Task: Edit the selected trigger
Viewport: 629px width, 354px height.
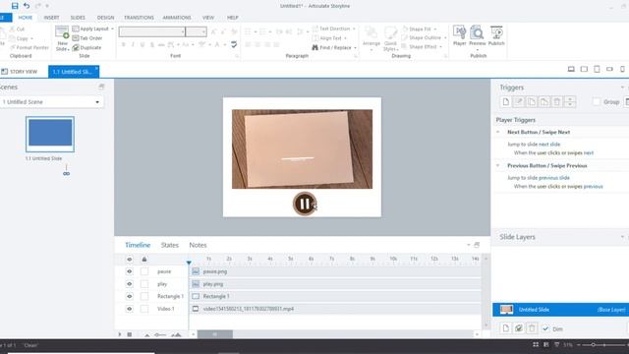Action: (519, 102)
